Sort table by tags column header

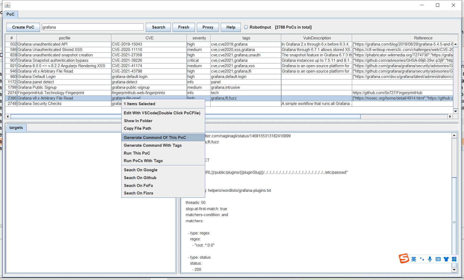pyautogui.click(x=246, y=38)
